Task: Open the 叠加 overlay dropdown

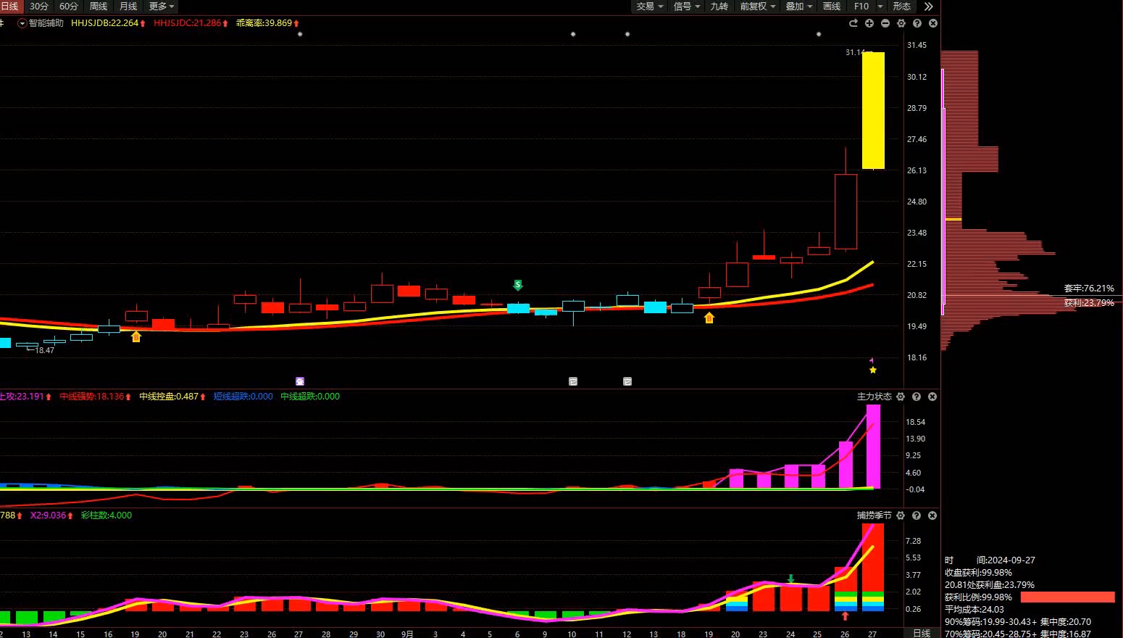Action: tap(799, 6)
